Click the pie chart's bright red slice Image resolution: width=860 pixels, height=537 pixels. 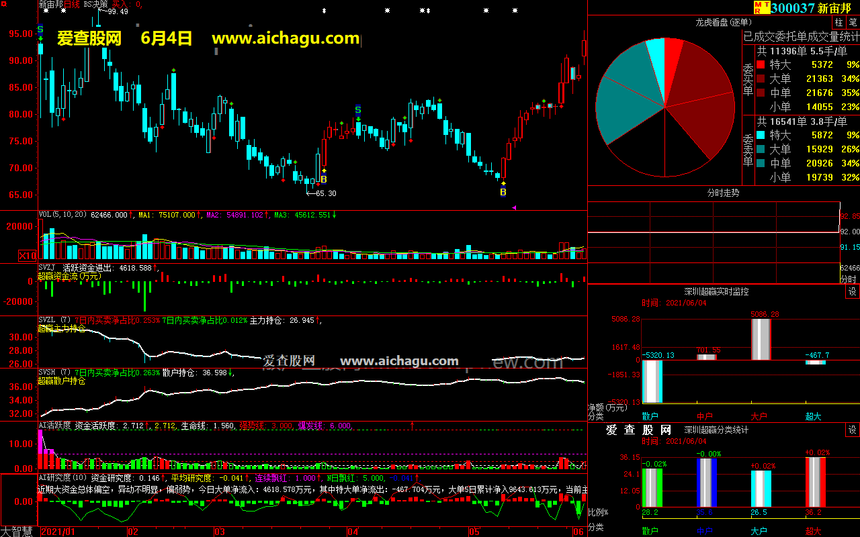(x=673, y=64)
